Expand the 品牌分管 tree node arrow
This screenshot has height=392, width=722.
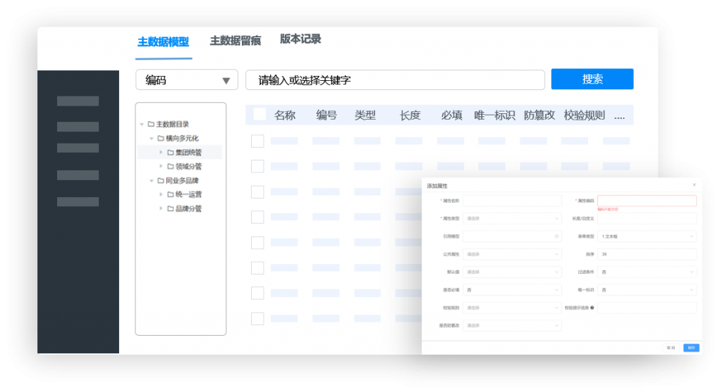pyautogui.click(x=161, y=209)
